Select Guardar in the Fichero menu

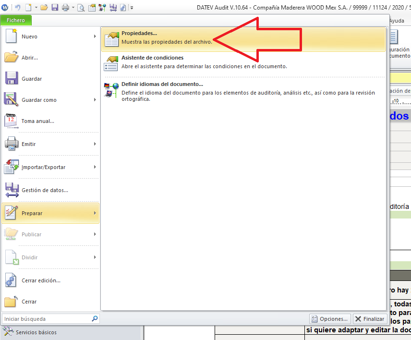coord(50,79)
